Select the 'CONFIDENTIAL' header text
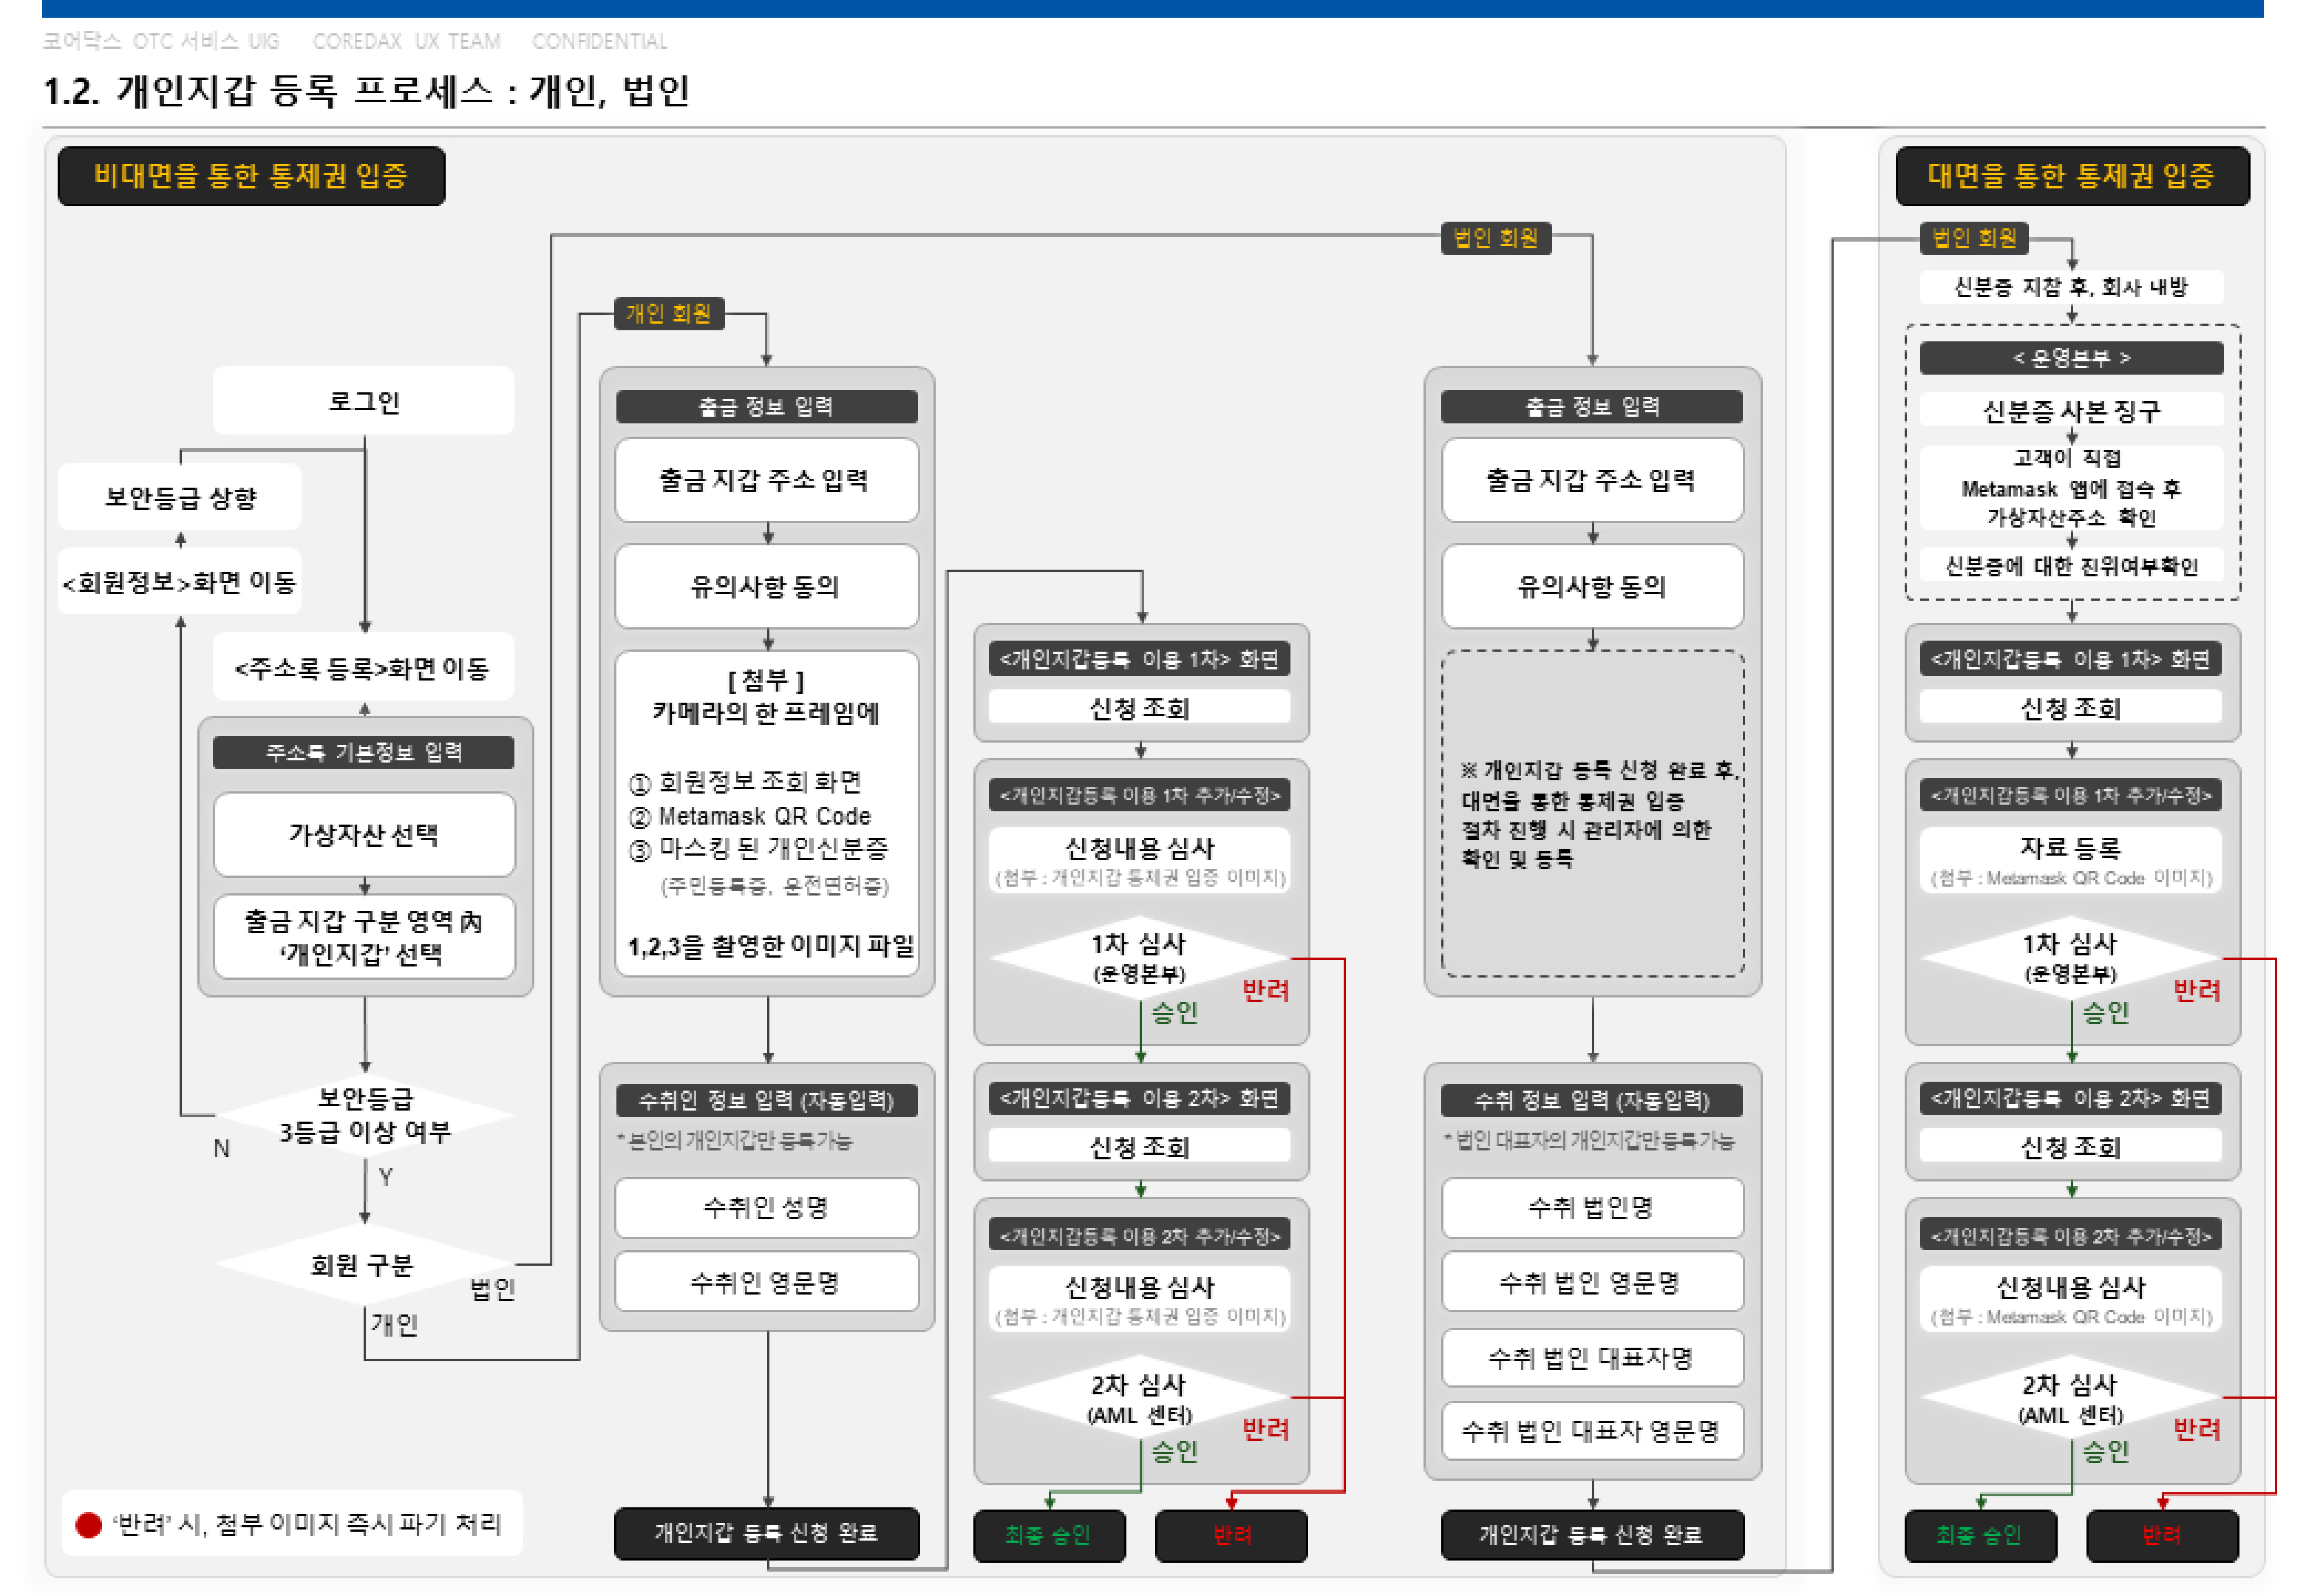This screenshot has width=2306, height=1596. pyautogui.click(x=599, y=41)
